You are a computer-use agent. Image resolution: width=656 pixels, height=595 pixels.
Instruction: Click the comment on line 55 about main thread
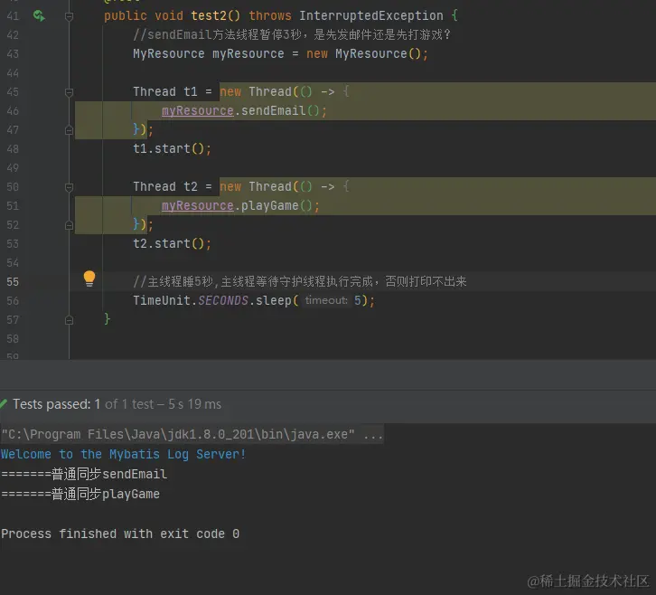pos(300,281)
